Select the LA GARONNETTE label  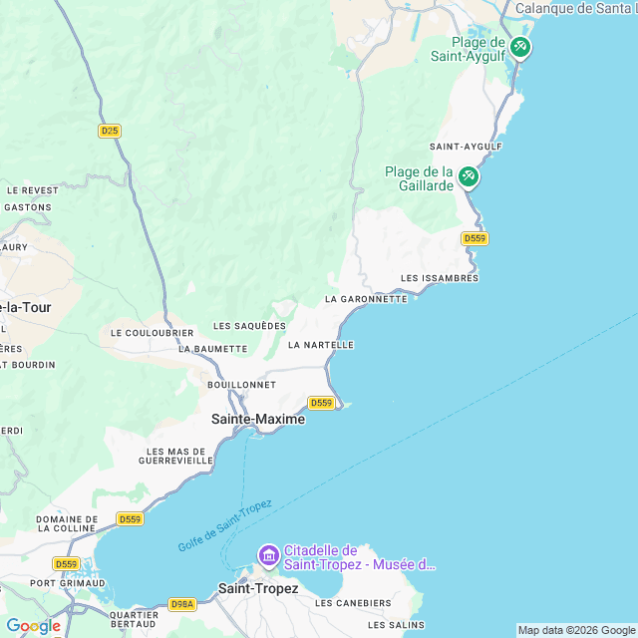[x=366, y=299]
